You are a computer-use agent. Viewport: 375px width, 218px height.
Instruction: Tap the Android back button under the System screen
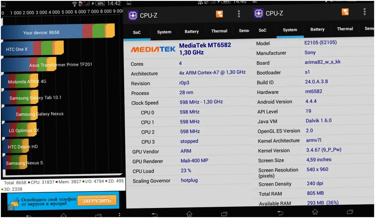(x=280, y=213)
